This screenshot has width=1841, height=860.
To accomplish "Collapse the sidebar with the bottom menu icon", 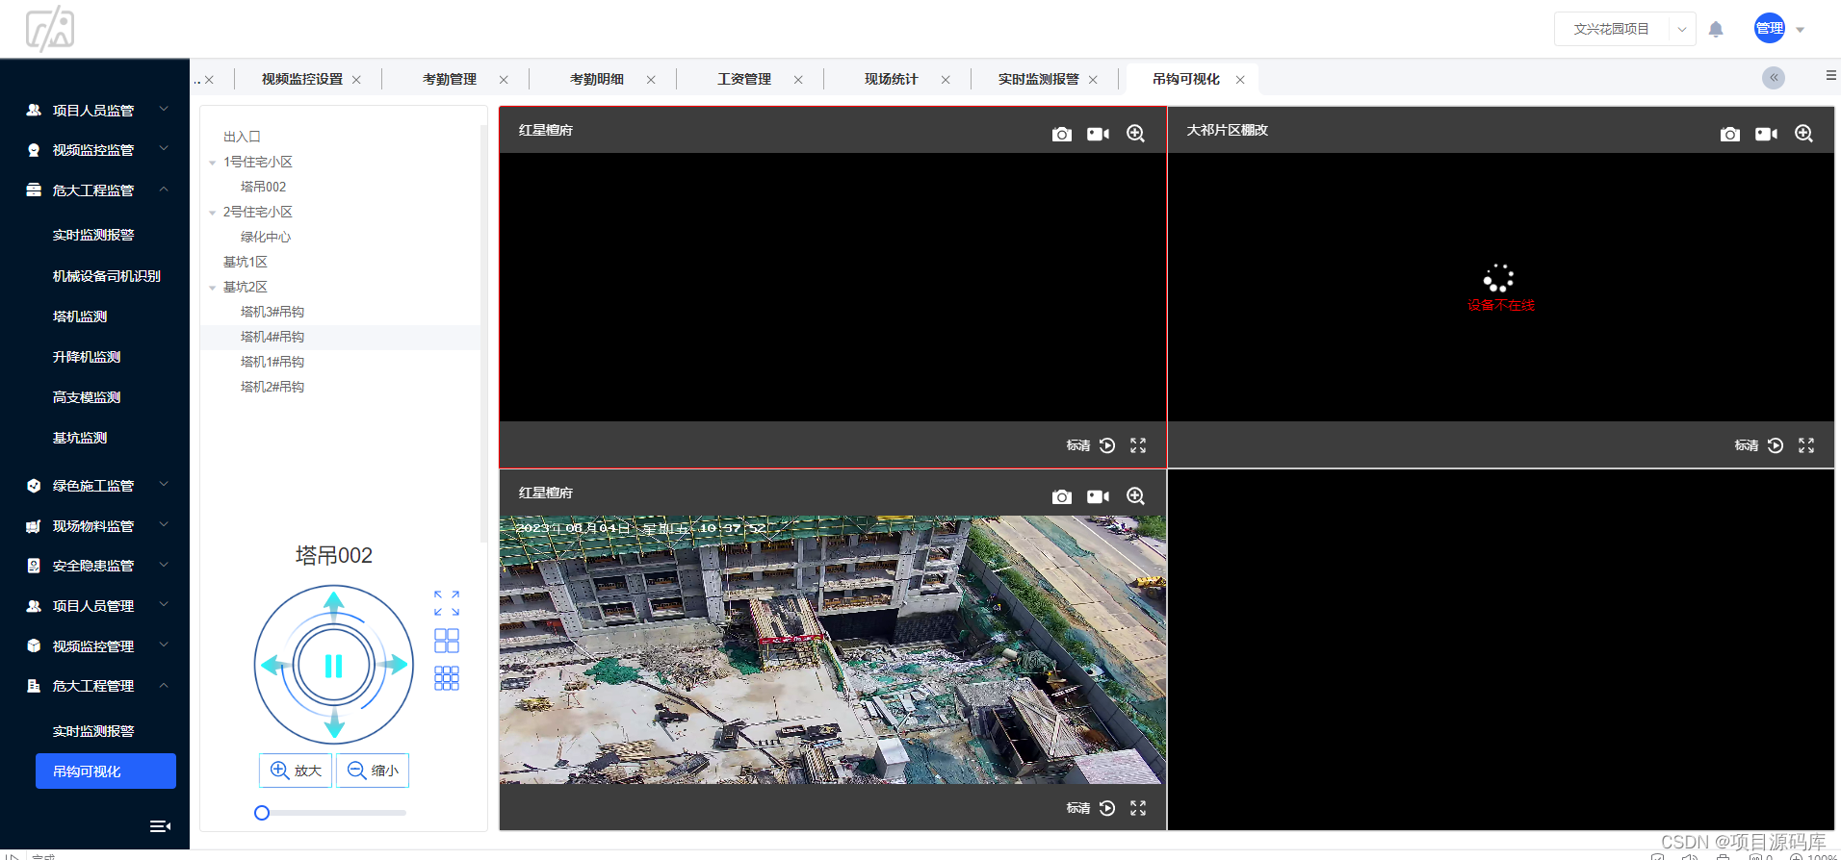I will (x=161, y=826).
